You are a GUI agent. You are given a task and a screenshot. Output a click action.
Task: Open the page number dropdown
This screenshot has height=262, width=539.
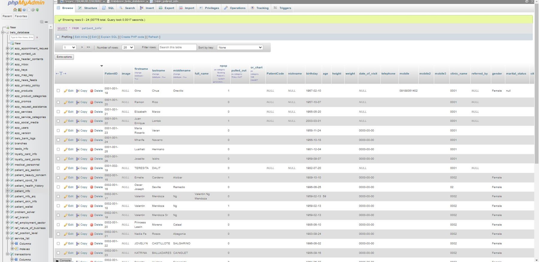pos(69,48)
